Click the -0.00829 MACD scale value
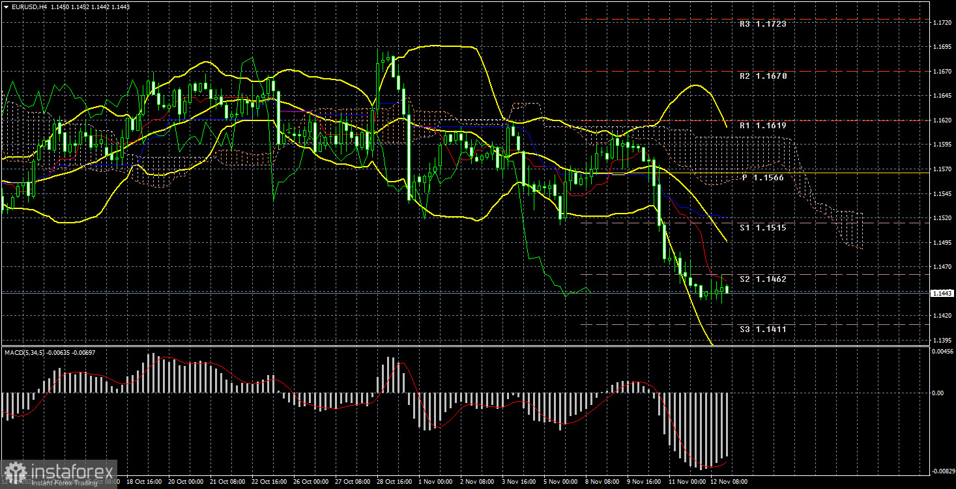This screenshot has width=956, height=489. click(943, 471)
